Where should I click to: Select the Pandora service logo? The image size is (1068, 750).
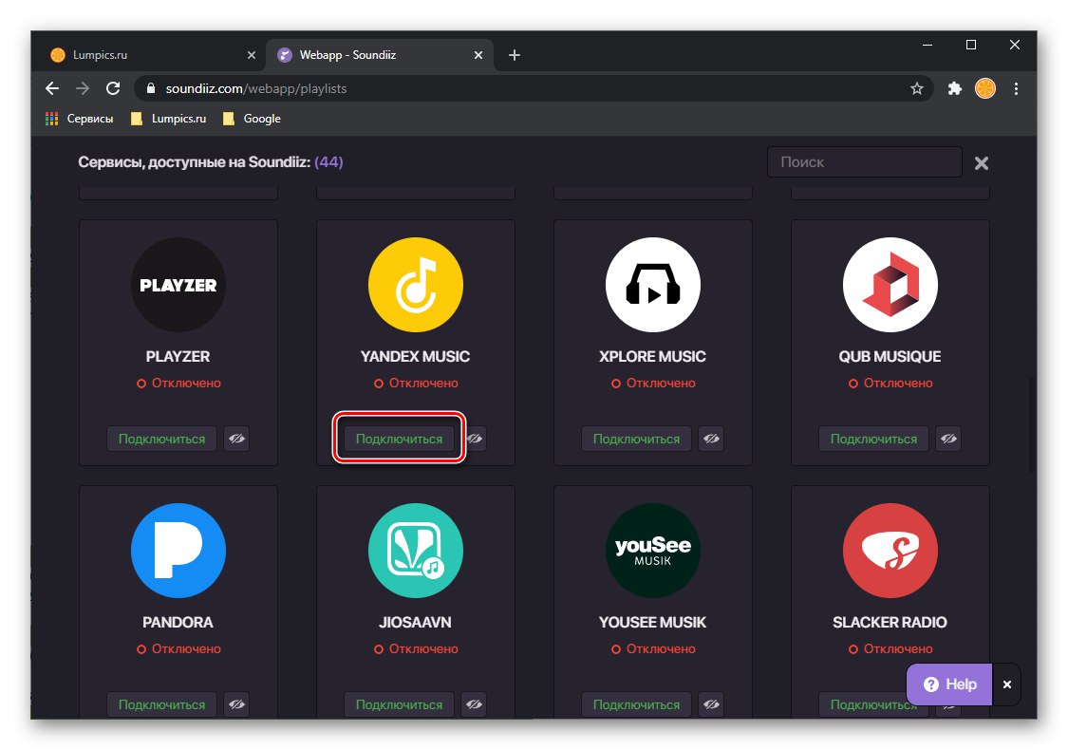(x=178, y=550)
